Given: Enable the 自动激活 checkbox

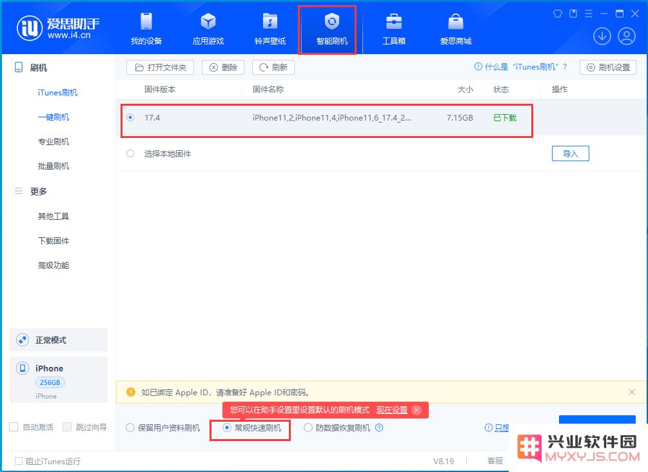Looking at the screenshot, I should point(14,427).
